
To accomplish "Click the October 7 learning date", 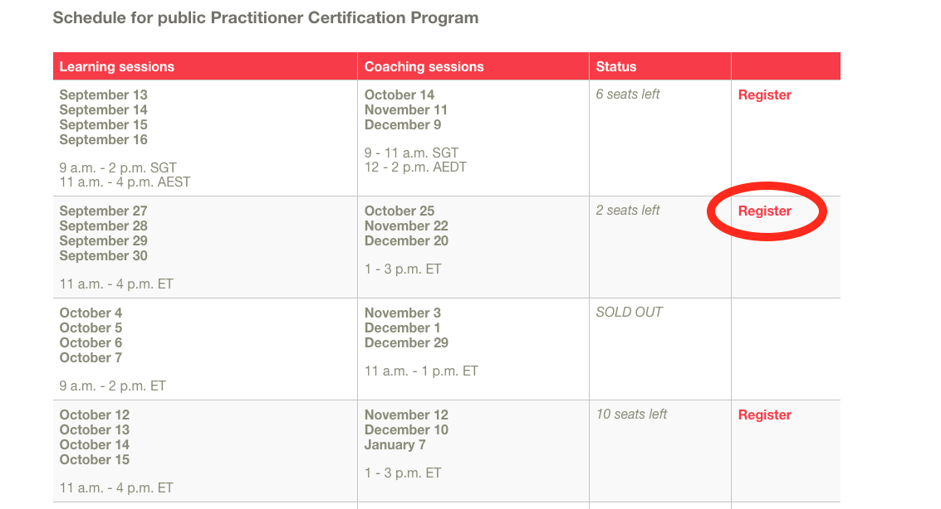I will (91, 357).
